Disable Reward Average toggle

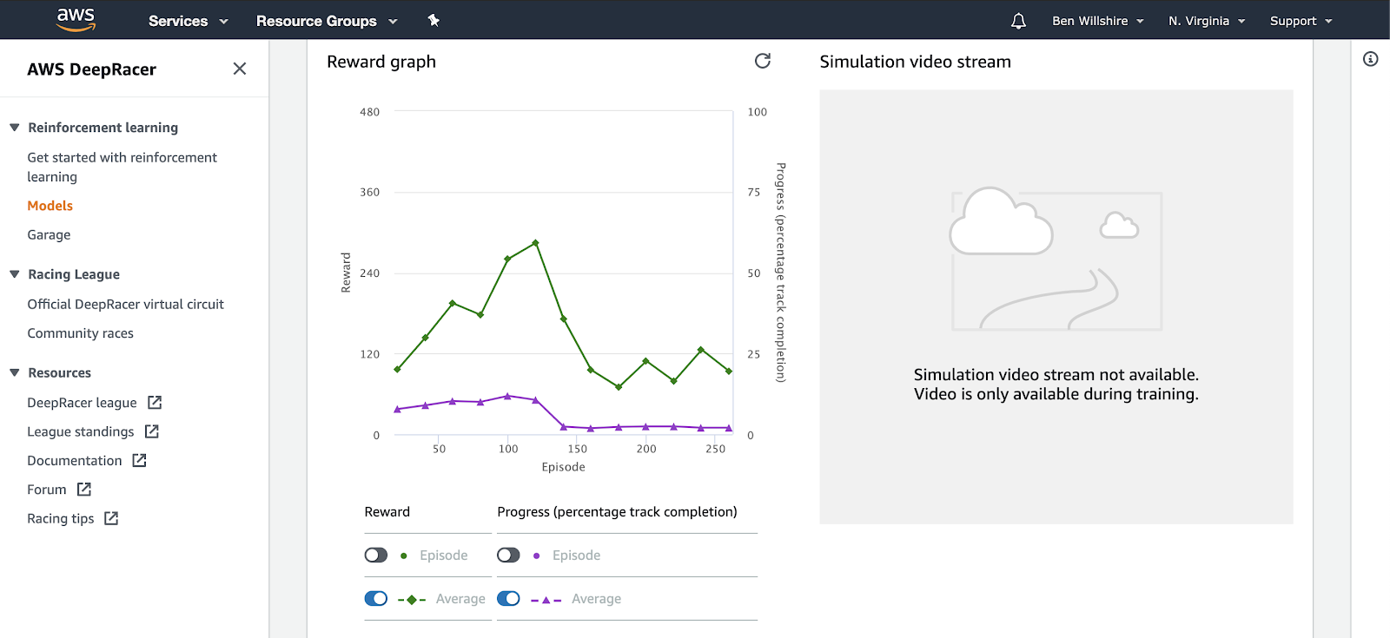pyautogui.click(x=376, y=598)
